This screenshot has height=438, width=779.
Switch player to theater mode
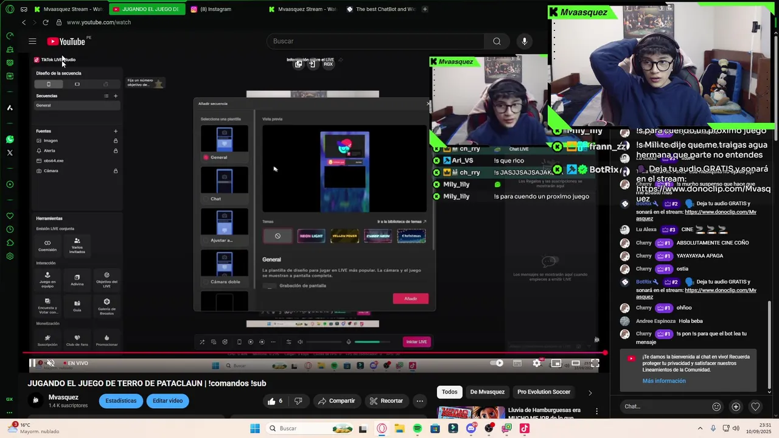tap(576, 363)
